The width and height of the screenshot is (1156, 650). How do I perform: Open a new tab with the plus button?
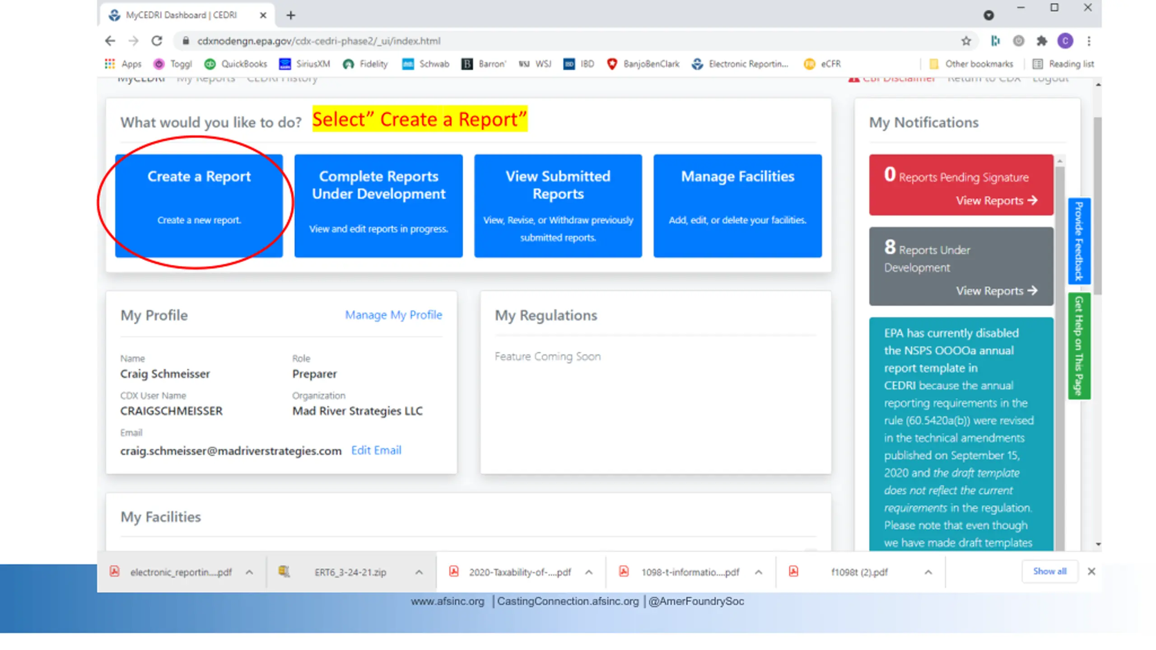tap(291, 15)
